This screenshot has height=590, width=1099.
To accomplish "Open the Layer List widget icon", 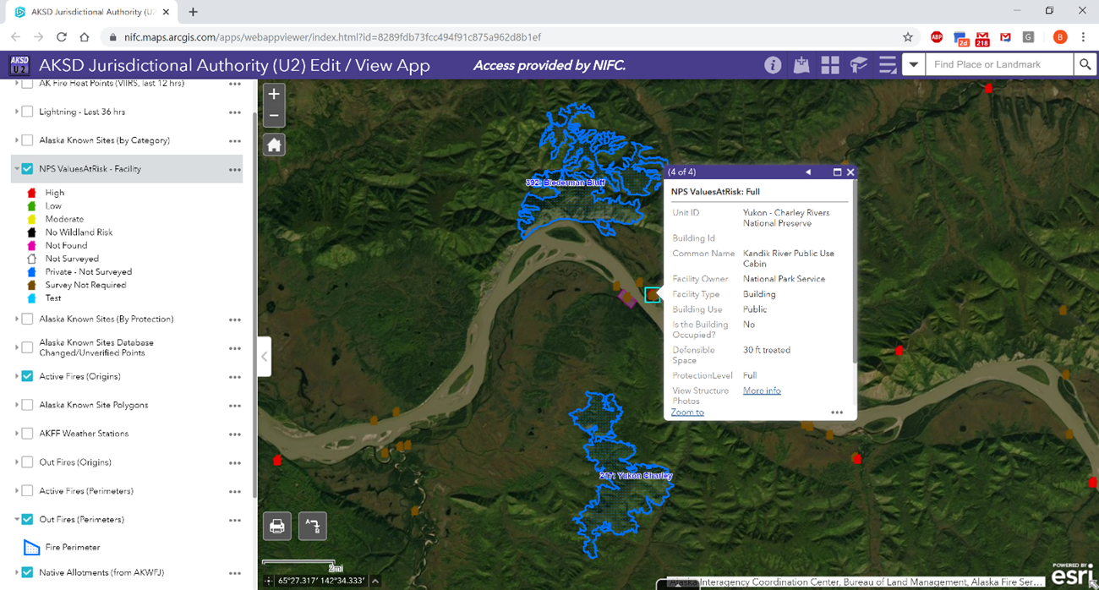I will click(887, 64).
